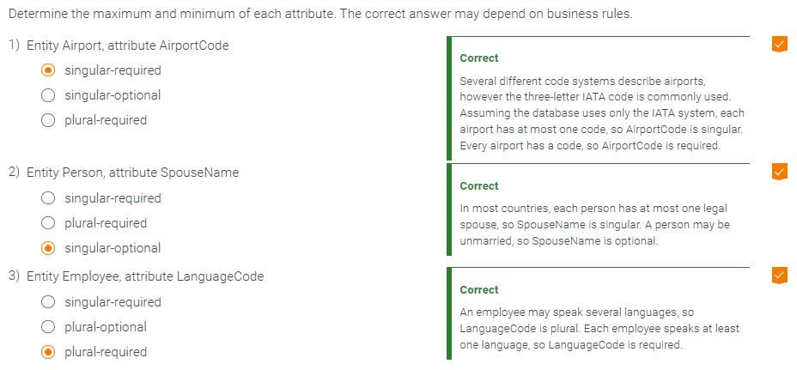797x370 pixels.
Task: Pick plural-required for the AirportCode attribute
Action: [49, 120]
